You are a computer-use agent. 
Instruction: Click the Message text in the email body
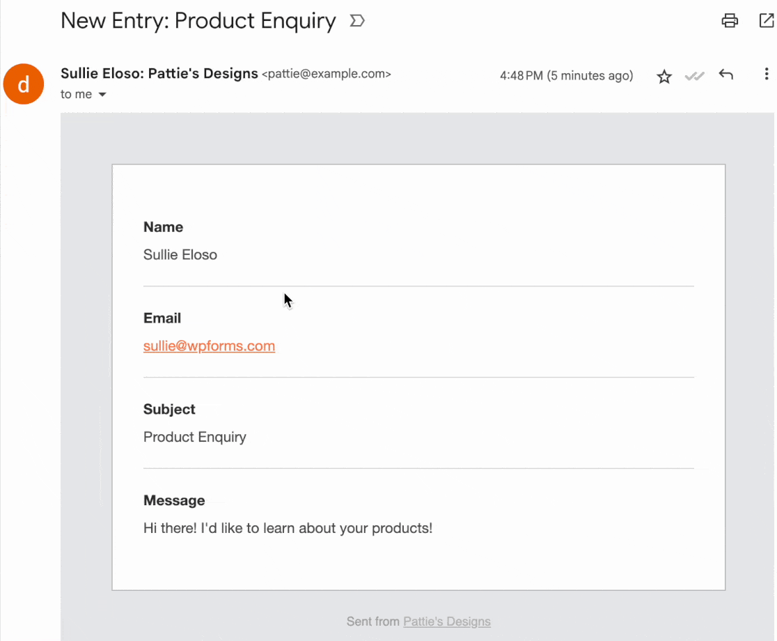(x=288, y=527)
